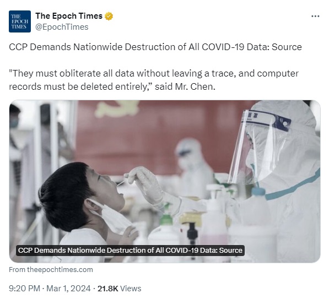The image size is (329, 299).
Task: Open The Epoch Times avatar logo
Action: coord(20,21)
